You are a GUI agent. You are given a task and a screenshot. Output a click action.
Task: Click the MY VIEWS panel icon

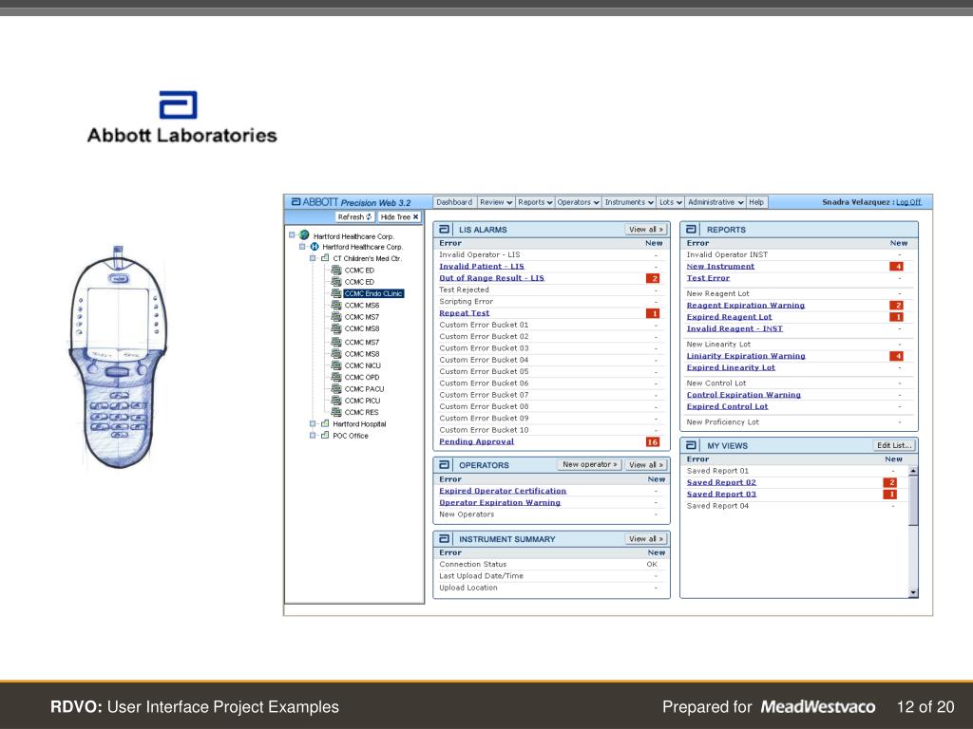coord(692,446)
